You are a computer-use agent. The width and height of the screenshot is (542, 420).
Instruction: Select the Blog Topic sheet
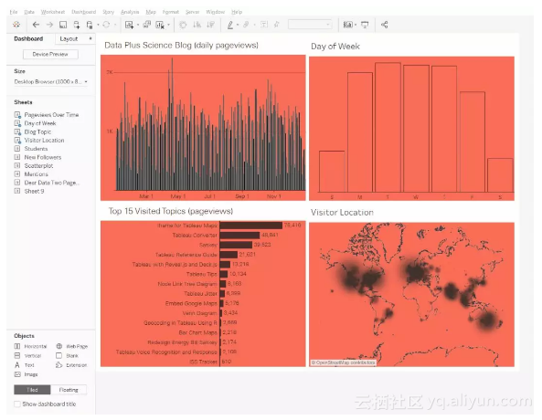click(x=33, y=131)
